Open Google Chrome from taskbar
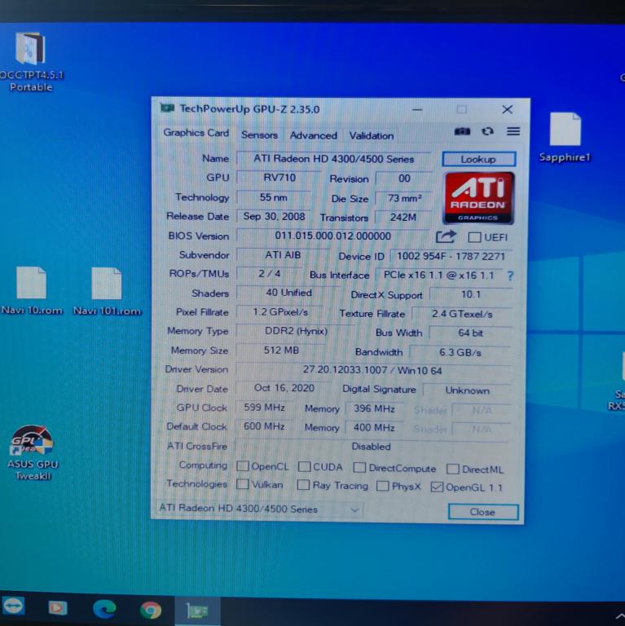Screen dimensions: 625x626 151,610
